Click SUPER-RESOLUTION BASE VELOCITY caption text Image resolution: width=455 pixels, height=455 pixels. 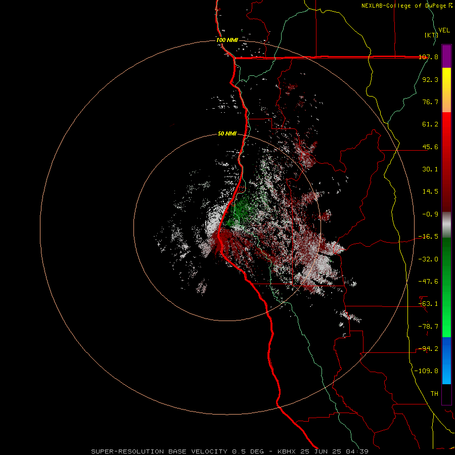coord(159,451)
